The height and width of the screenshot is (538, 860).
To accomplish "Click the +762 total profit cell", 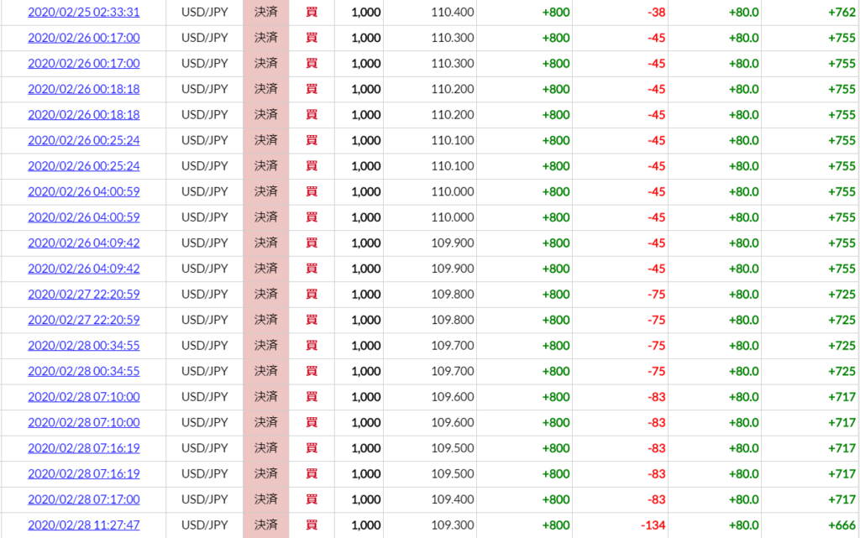I will [x=842, y=12].
